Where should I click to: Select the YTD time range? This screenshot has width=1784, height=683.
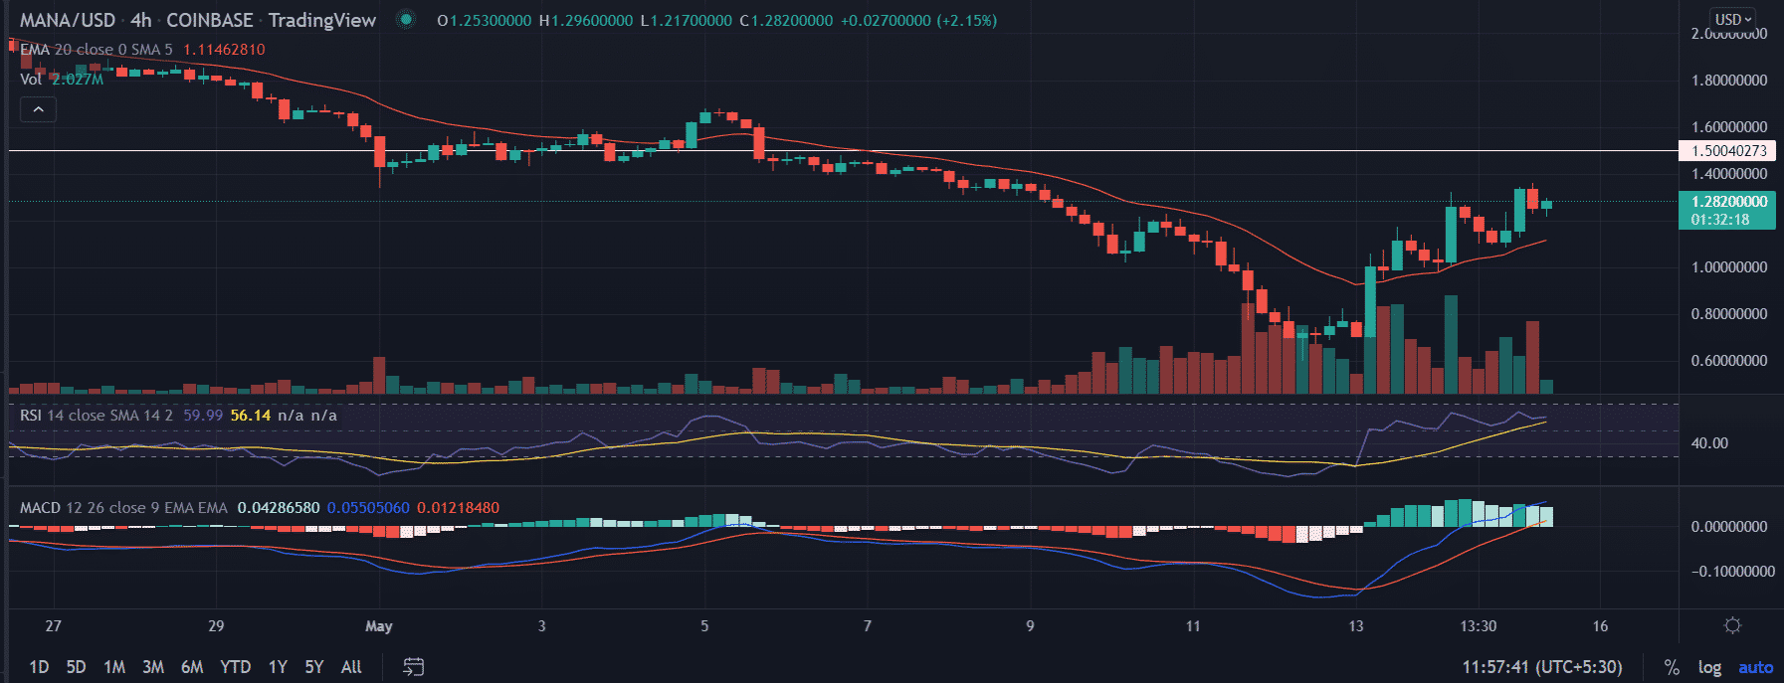tap(235, 667)
